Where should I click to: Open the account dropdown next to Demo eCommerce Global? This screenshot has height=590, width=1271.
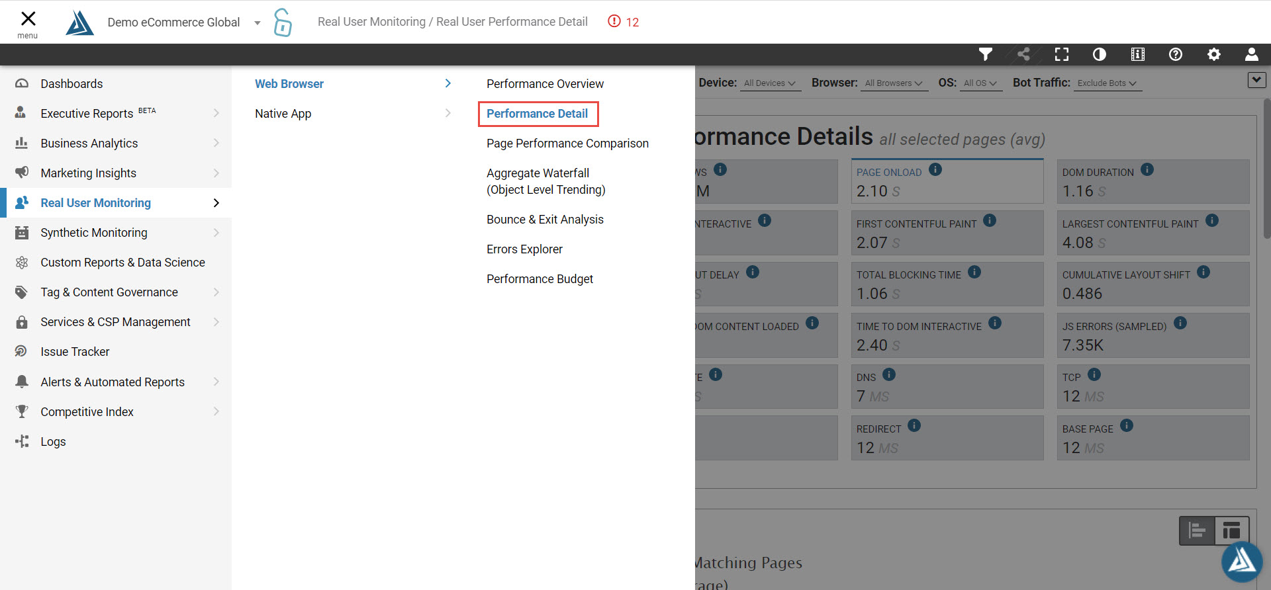[x=258, y=22]
